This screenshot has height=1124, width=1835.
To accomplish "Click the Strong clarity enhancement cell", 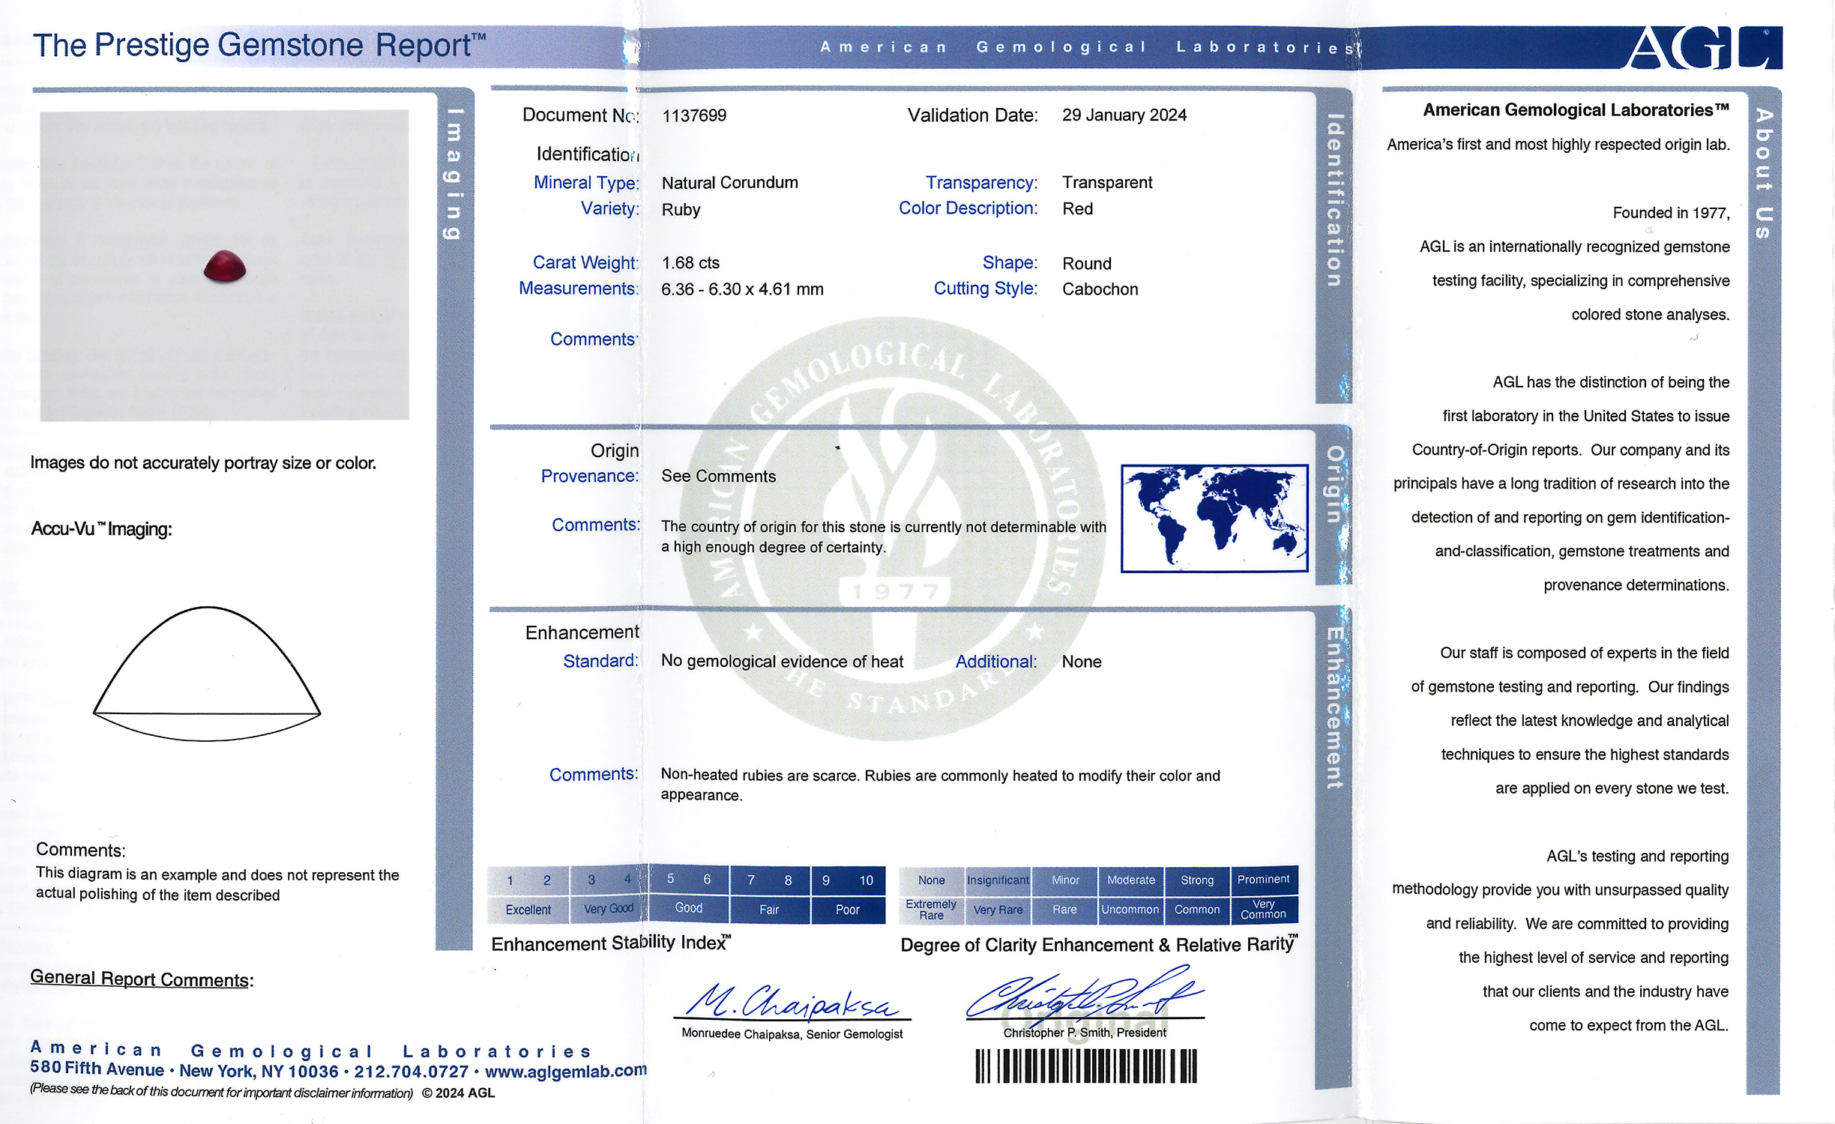I will pos(1197,880).
